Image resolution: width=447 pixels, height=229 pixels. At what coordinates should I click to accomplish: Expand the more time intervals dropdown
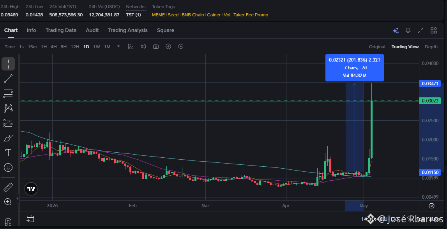point(118,46)
